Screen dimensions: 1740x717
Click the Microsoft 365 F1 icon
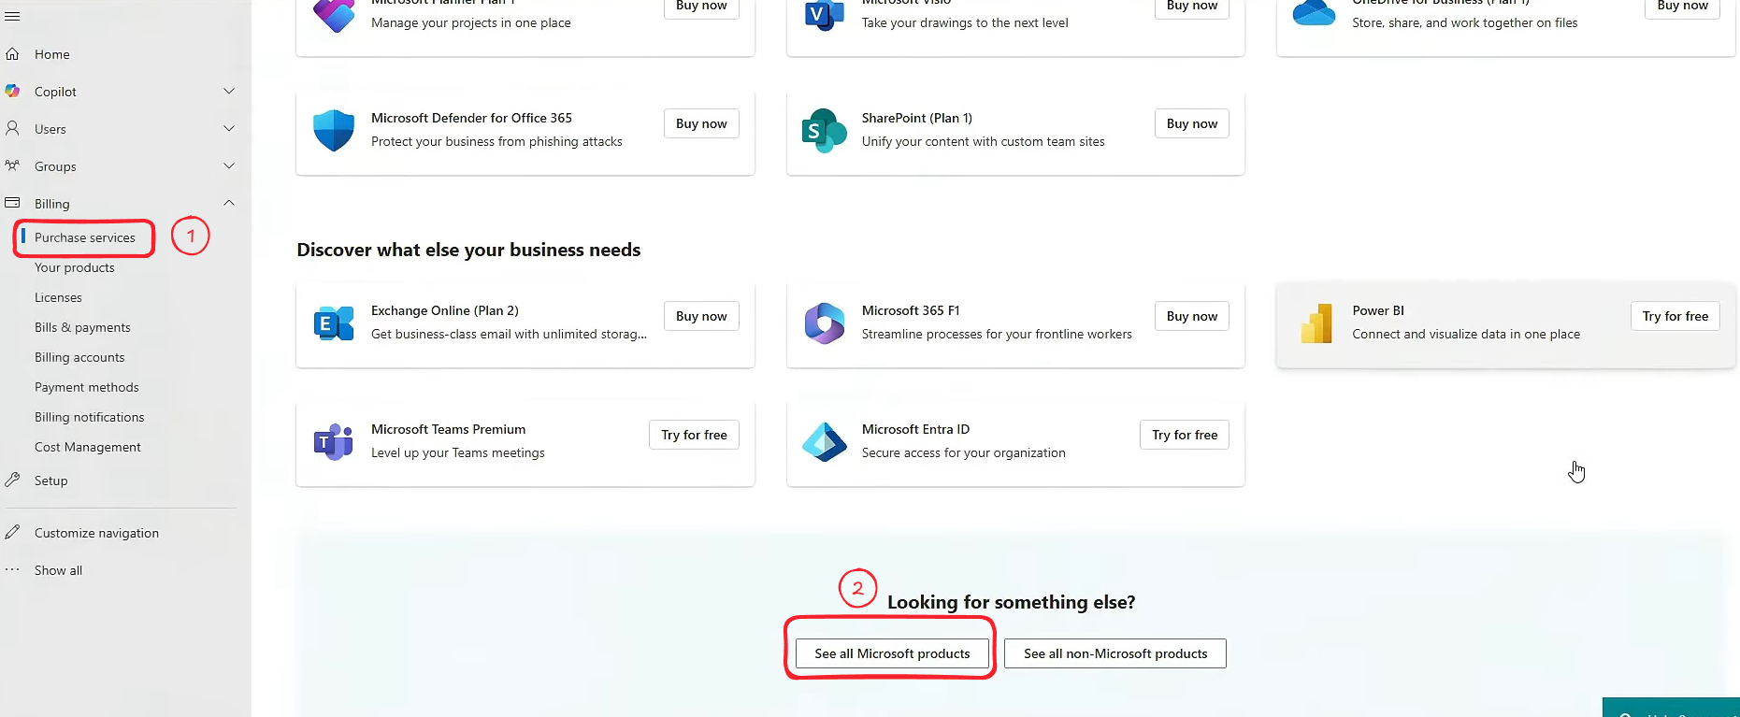pyautogui.click(x=824, y=323)
